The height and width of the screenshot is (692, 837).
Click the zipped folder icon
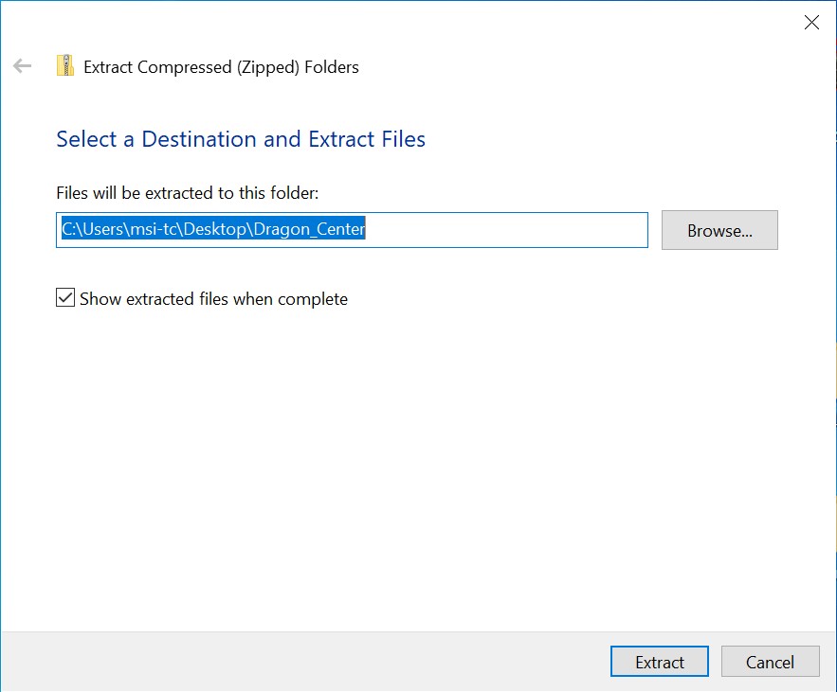point(65,65)
